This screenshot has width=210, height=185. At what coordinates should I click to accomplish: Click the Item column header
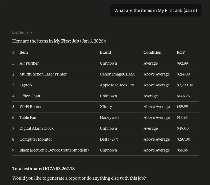24,52
